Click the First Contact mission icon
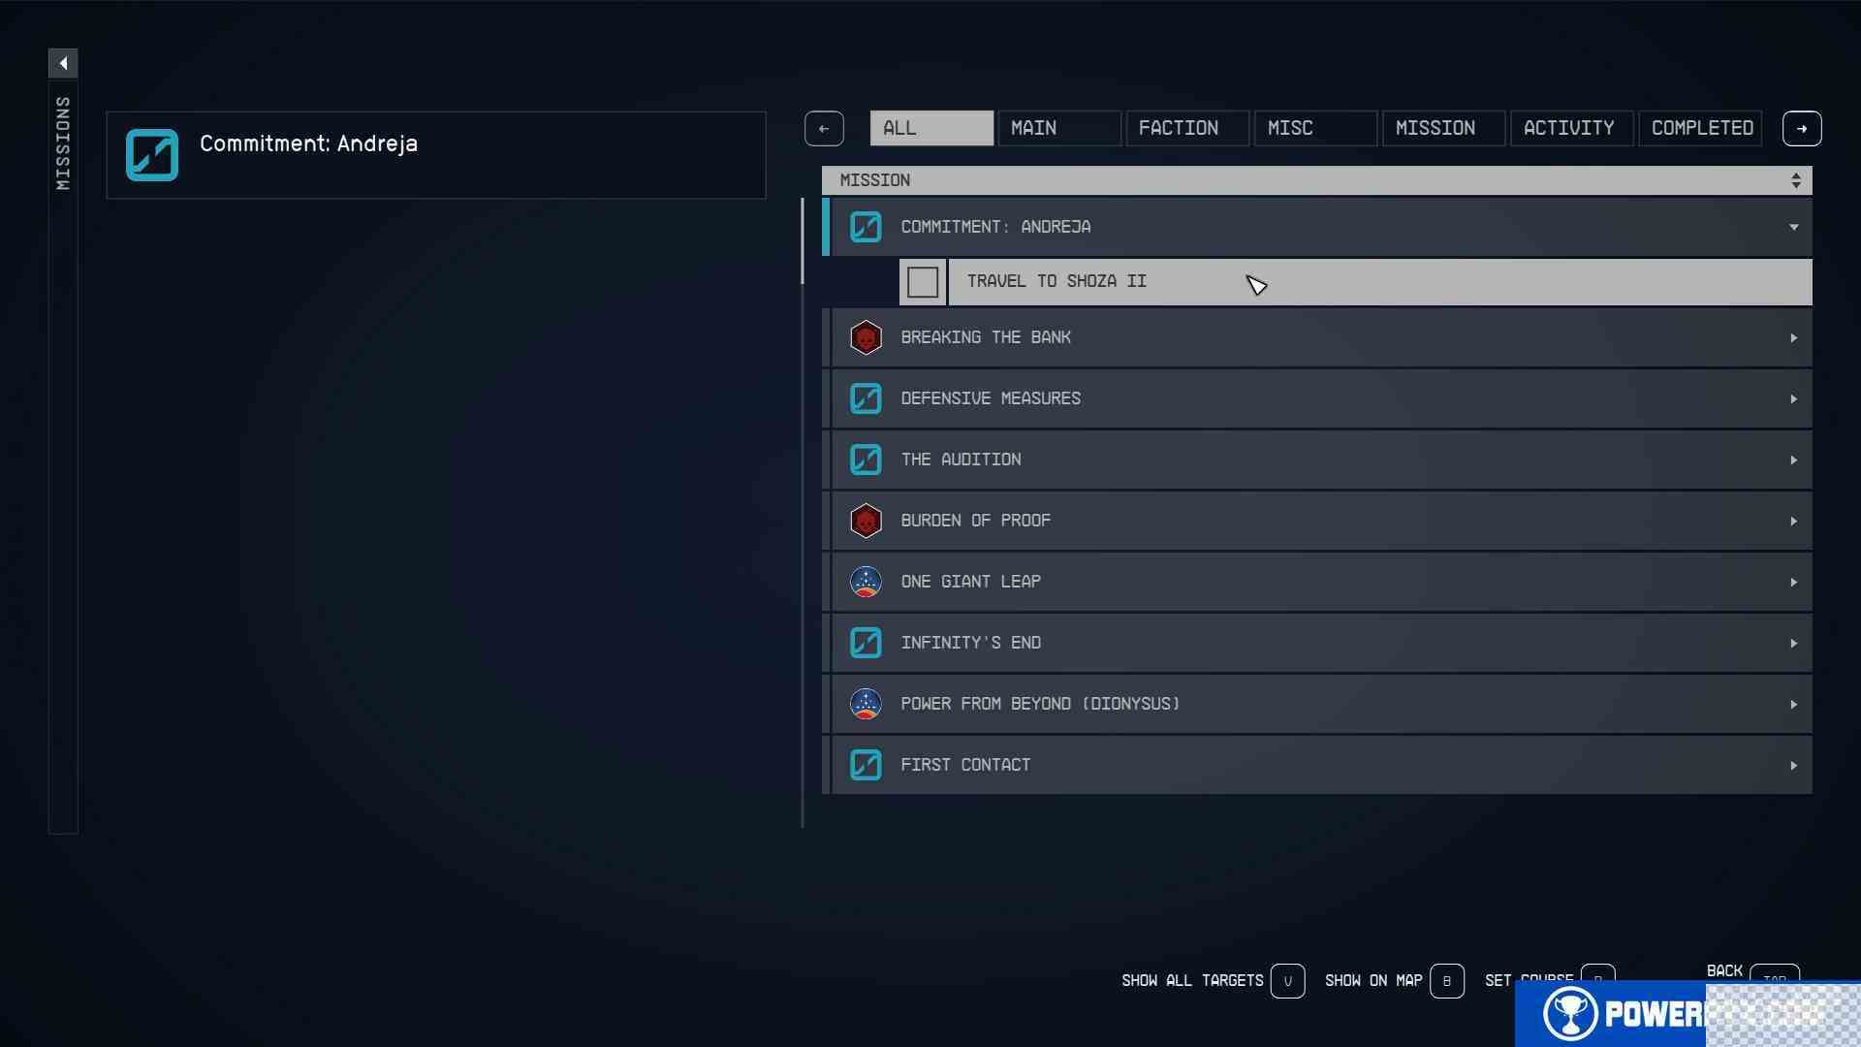The height and width of the screenshot is (1047, 1861). [x=866, y=763]
